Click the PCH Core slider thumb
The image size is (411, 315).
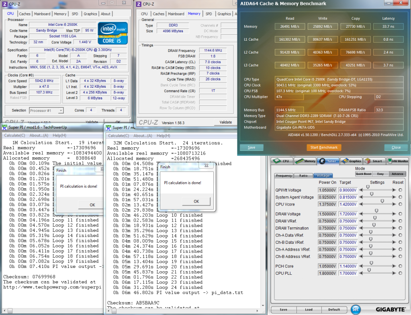[371, 263]
